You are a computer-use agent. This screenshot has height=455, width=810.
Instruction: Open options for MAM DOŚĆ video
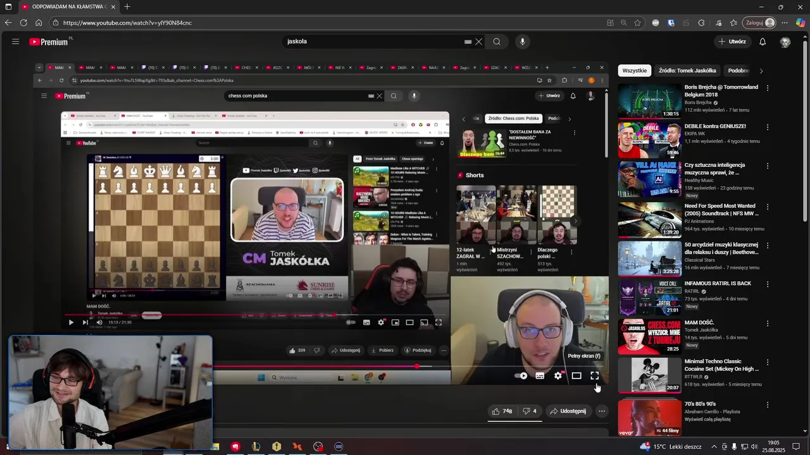(768, 324)
